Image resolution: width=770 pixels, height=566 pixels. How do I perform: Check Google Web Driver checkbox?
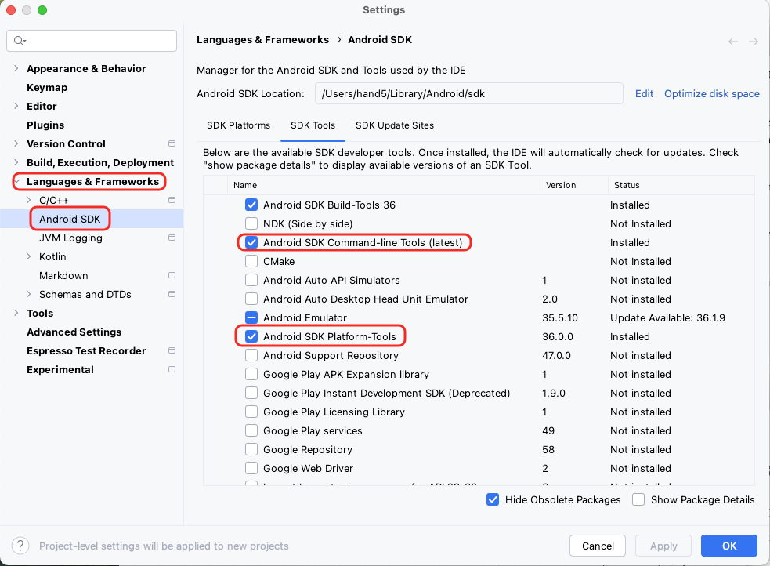[x=251, y=468]
